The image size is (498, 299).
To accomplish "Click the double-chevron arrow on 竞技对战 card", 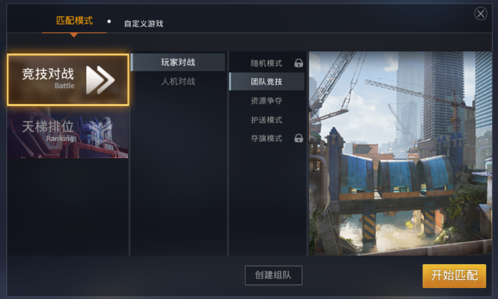I will (100, 80).
